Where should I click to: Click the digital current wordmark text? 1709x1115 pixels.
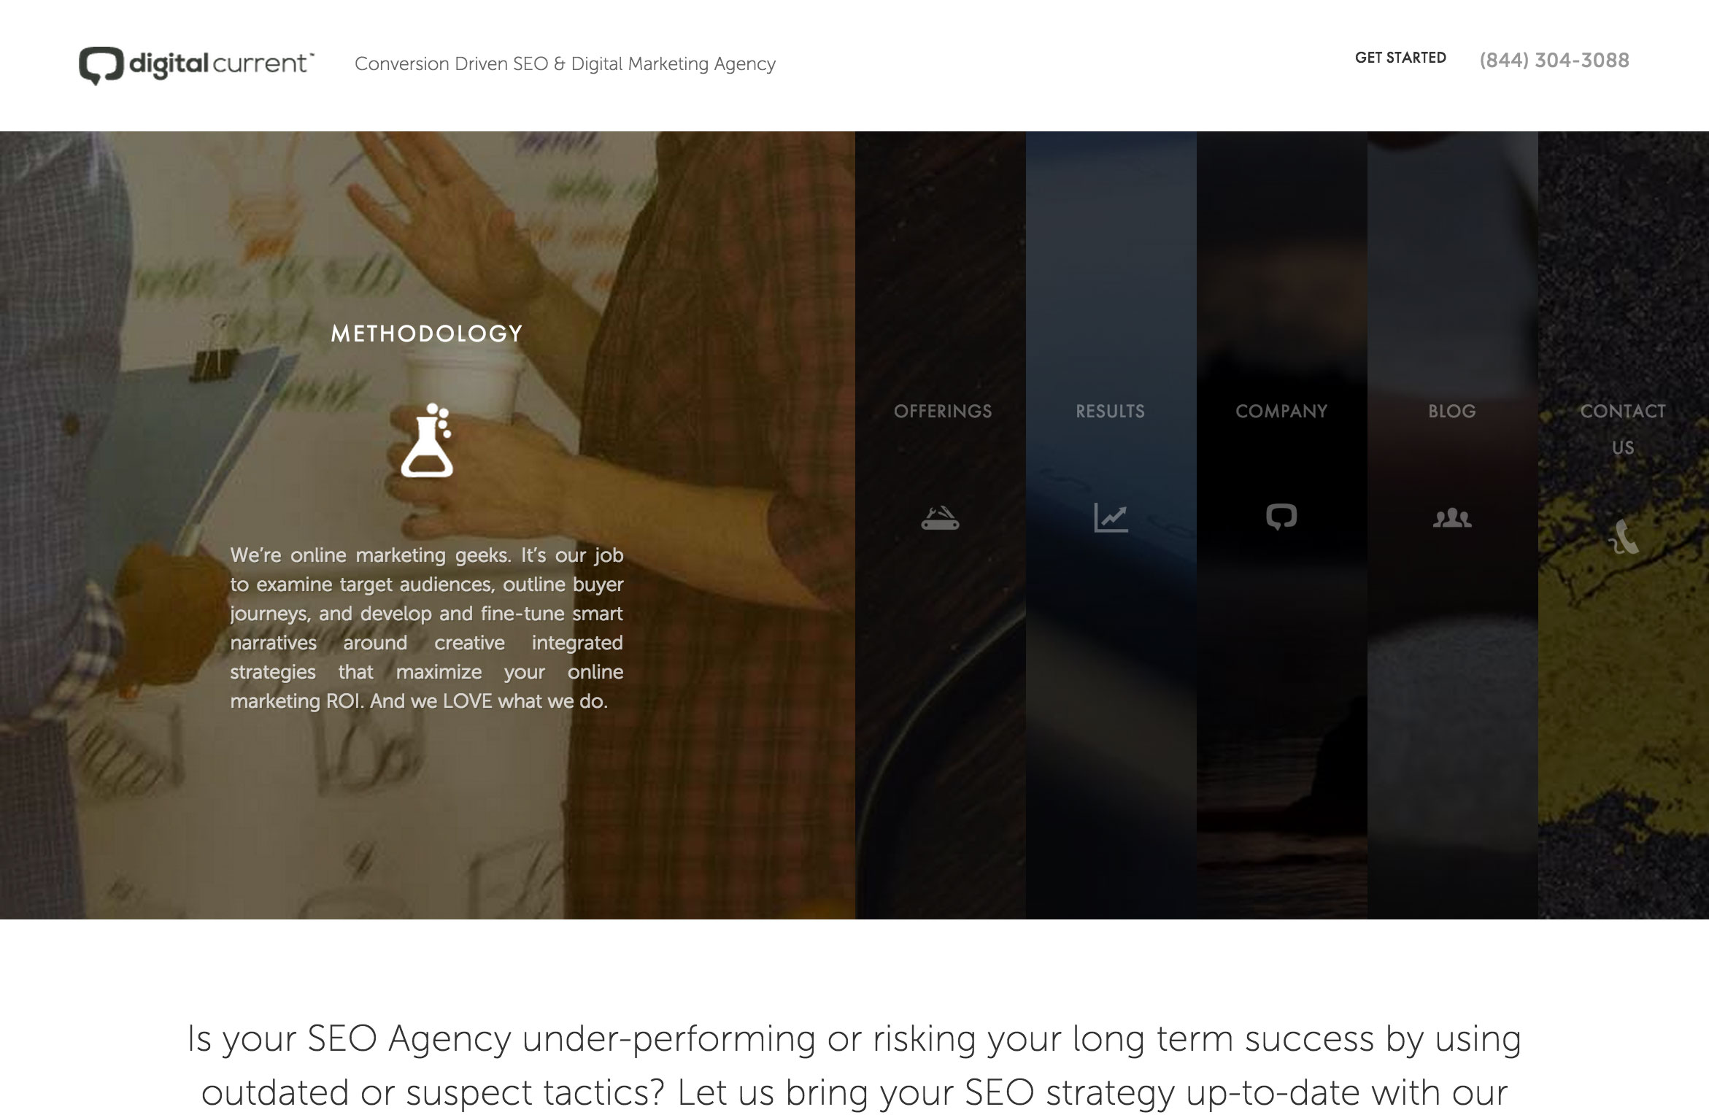pyautogui.click(x=222, y=64)
